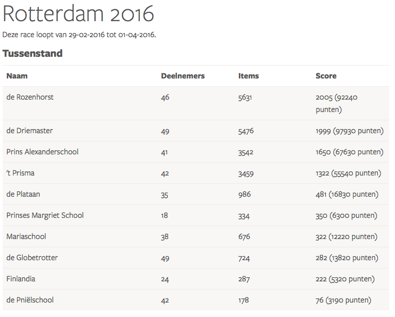
Task: Click the Deelnemers column header
Action: pos(183,76)
